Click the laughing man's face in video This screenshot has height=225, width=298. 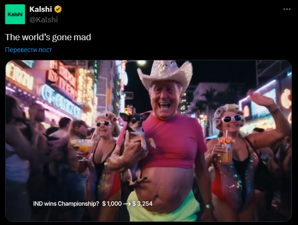[x=165, y=101]
